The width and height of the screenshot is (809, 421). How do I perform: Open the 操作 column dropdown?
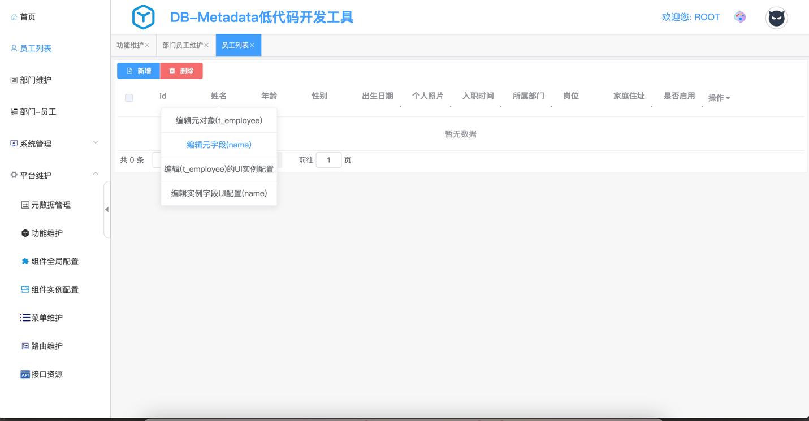click(x=719, y=98)
